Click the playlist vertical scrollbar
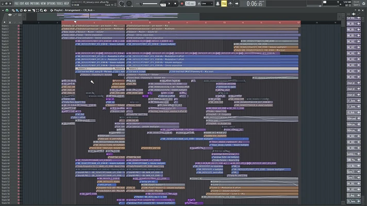 coord(343,112)
